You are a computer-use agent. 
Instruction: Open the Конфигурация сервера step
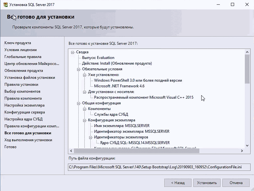click(x=25, y=112)
